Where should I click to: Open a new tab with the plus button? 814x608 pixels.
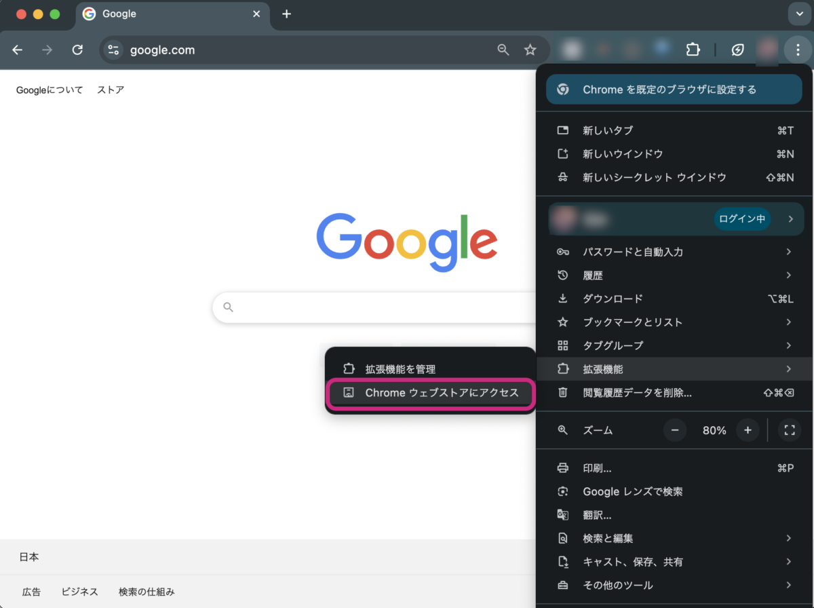point(287,14)
